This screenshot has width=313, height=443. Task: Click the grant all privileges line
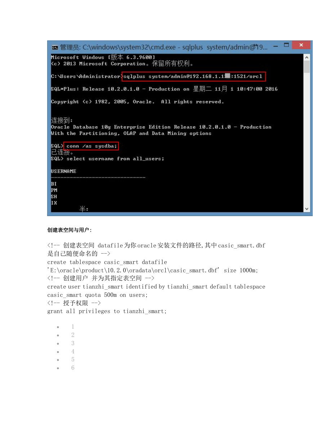point(107,311)
